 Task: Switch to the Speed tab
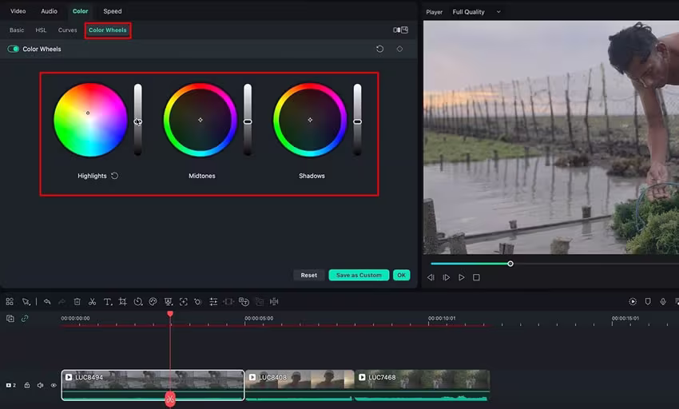tap(113, 11)
